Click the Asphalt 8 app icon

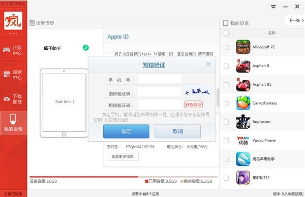point(243,65)
